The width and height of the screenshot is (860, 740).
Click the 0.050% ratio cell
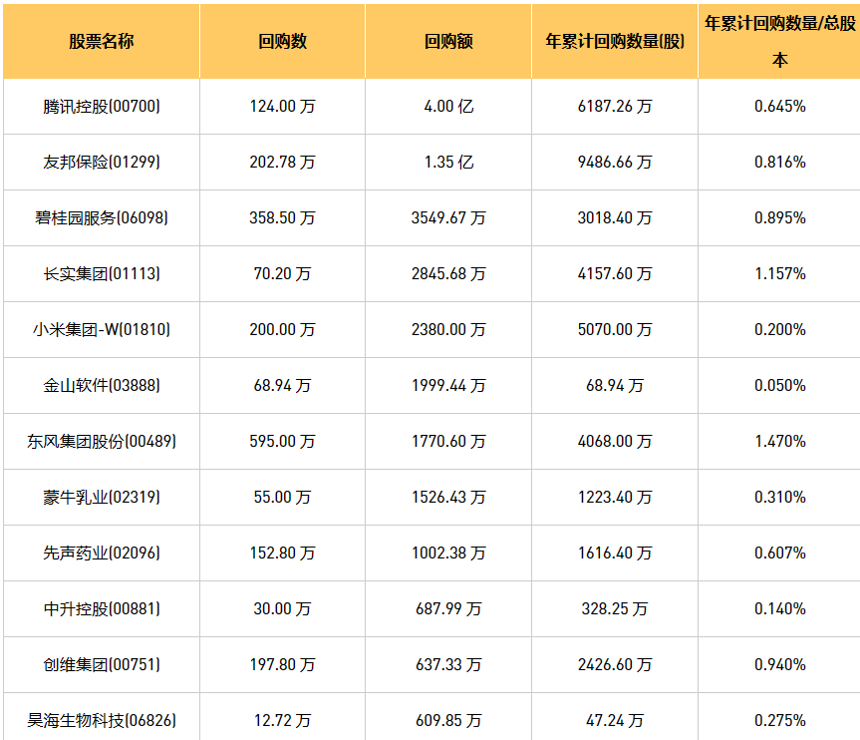[x=779, y=385]
